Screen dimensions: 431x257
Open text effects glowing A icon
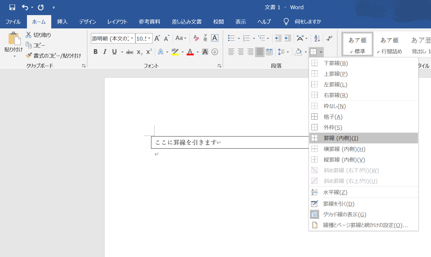click(161, 52)
